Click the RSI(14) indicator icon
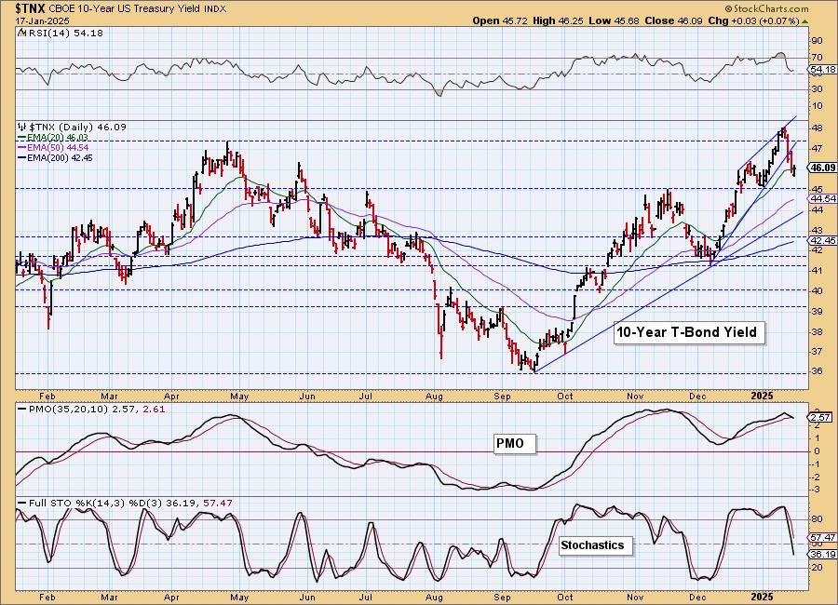 point(21,33)
